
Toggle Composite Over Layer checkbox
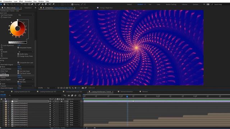(x=18, y=62)
